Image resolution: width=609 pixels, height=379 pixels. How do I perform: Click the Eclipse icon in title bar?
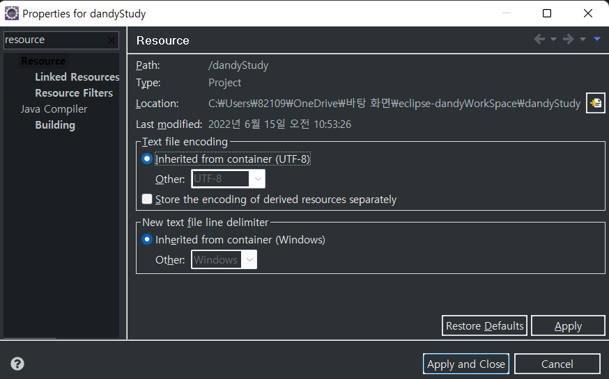[12, 13]
